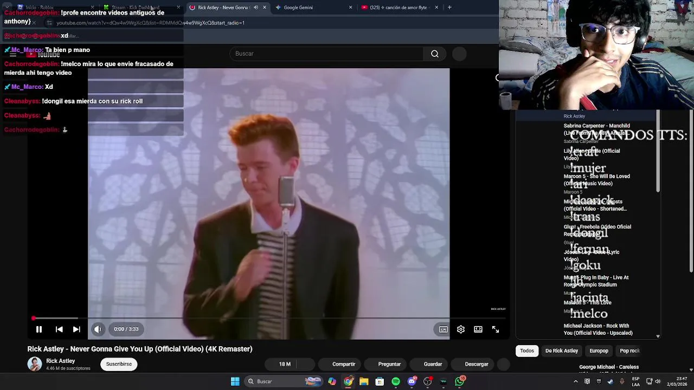This screenshot has height=390, width=694.
Task: Open Copilot from the taskbar
Action: tap(332, 381)
